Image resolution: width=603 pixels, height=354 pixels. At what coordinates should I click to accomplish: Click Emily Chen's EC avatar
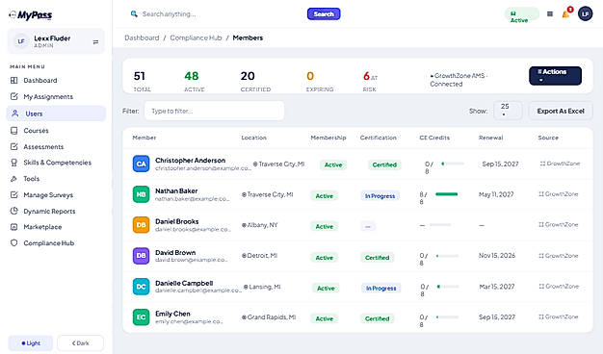pyautogui.click(x=142, y=317)
